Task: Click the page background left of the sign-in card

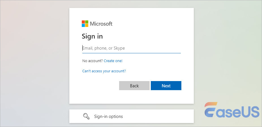Action: pos(34,62)
